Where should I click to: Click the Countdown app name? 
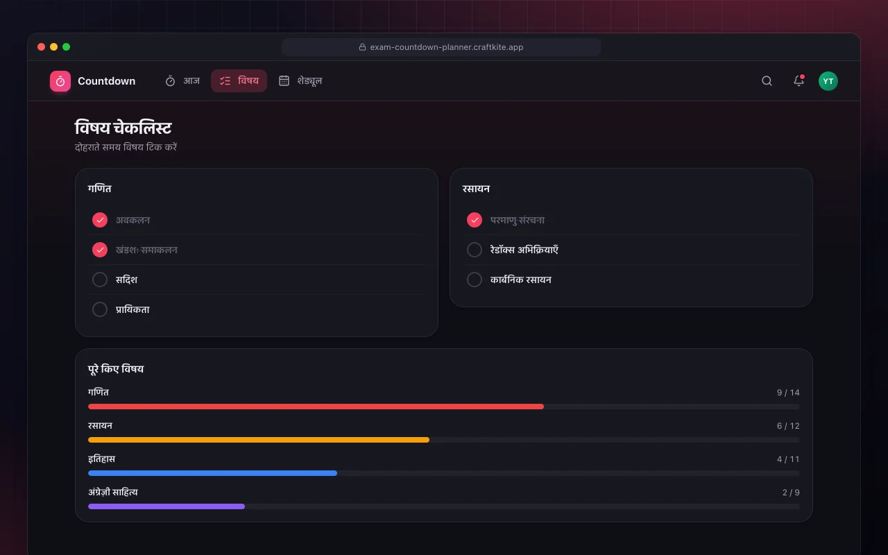[106, 81]
